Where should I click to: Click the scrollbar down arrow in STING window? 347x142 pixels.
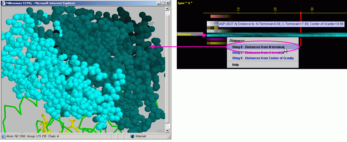tap(167, 131)
